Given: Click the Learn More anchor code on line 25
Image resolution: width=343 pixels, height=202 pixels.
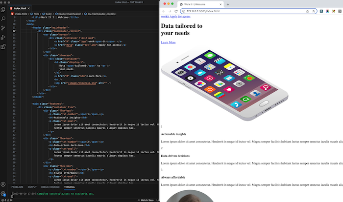Looking at the screenshot, I should coord(80,76).
